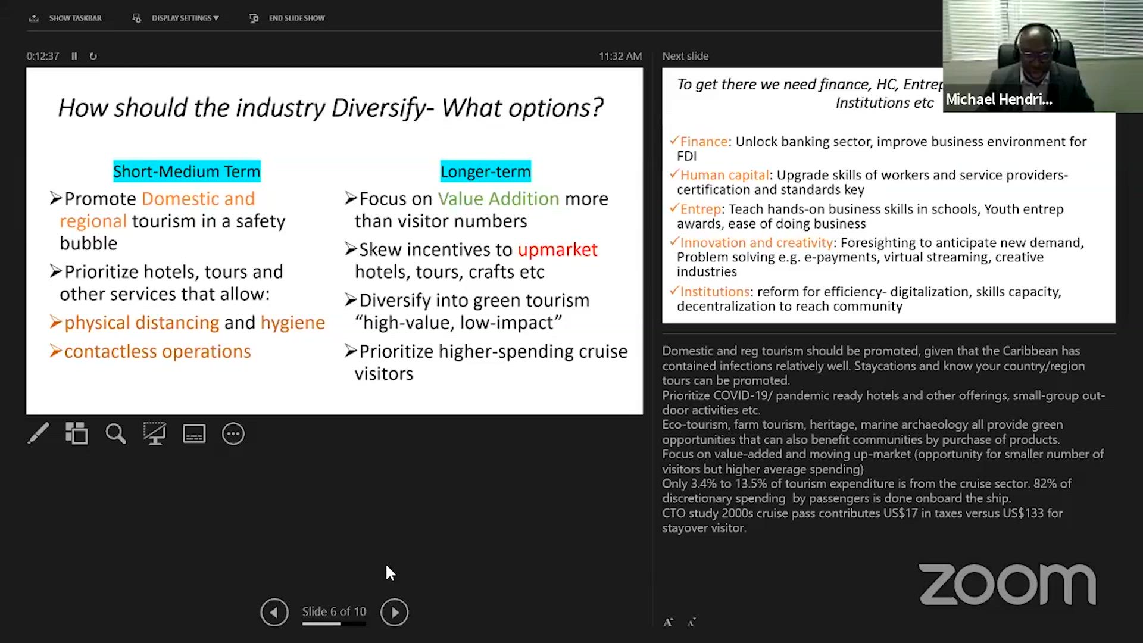1143x643 pixels.
Task: Click Show Taskbar
Action: pyautogui.click(x=75, y=18)
